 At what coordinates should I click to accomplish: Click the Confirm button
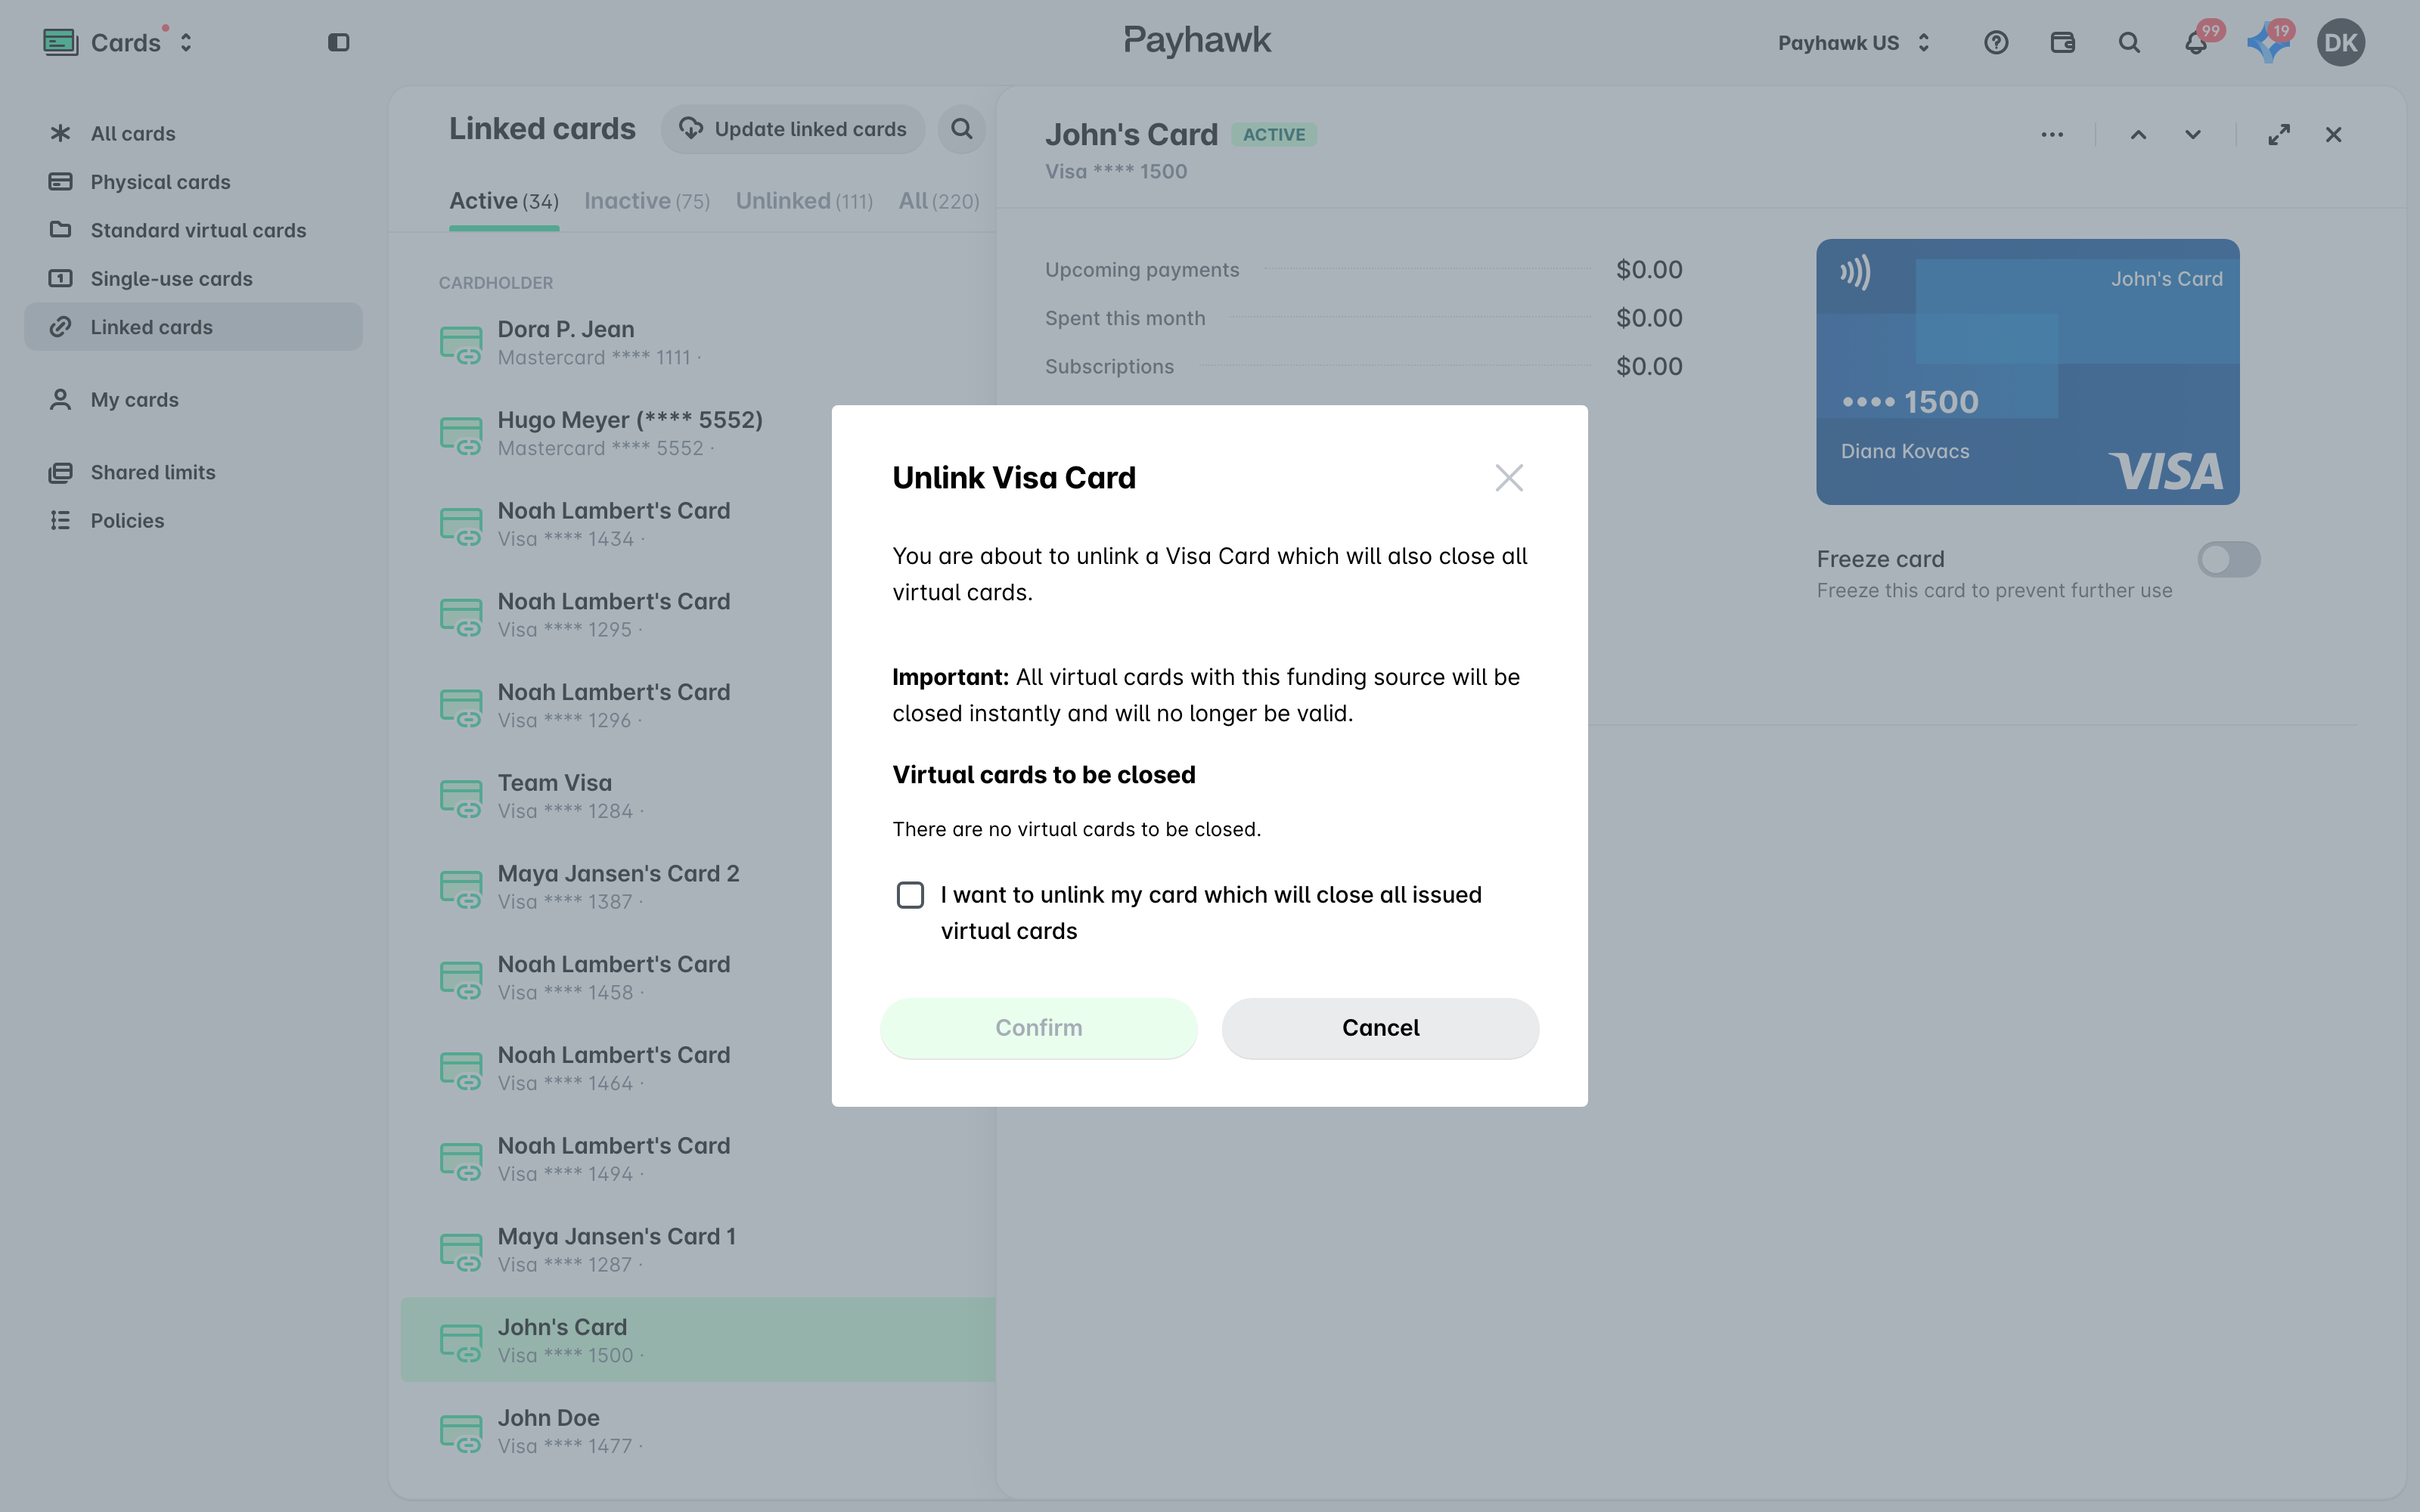(x=1038, y=1028)
